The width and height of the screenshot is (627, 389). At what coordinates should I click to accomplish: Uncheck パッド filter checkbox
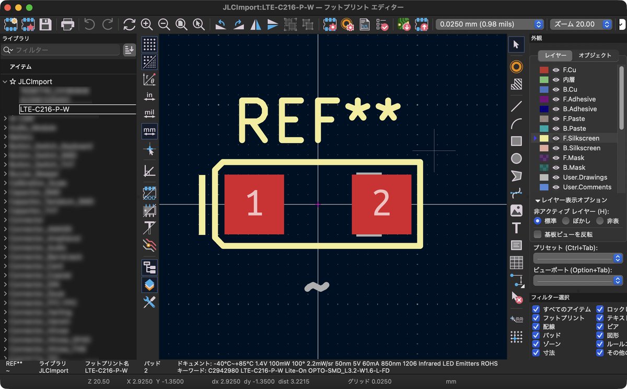click(536, 335)
